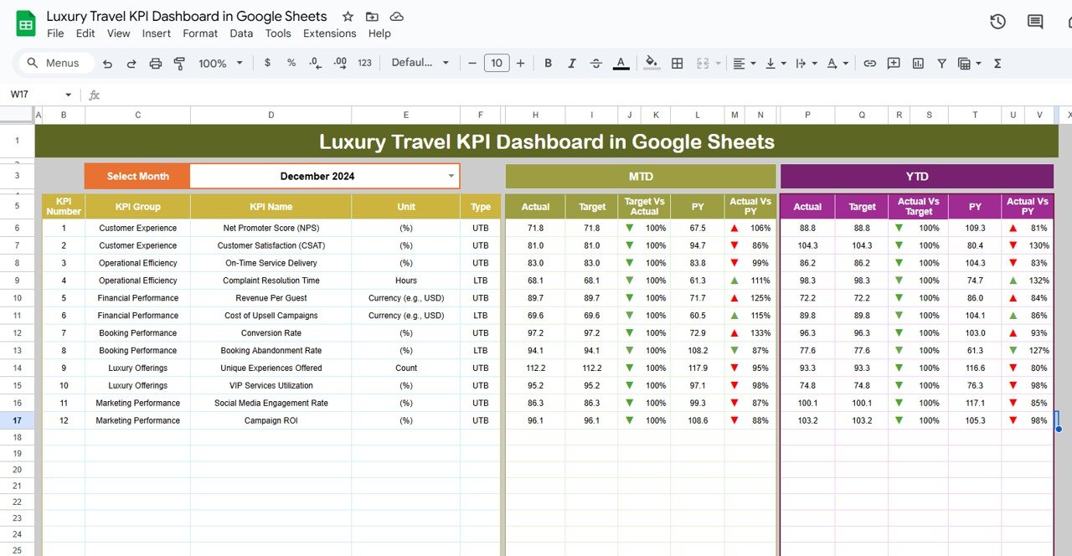This screenshot has width=1072, height=556.
Task: Star this spreadsheet document
Action: [348, 17]
